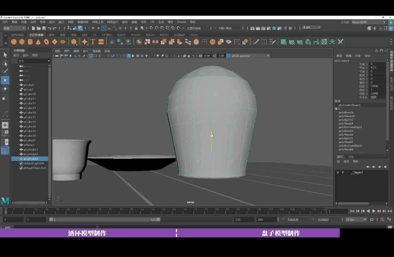Switch to the MASH shelf tab

pos(164,35)
